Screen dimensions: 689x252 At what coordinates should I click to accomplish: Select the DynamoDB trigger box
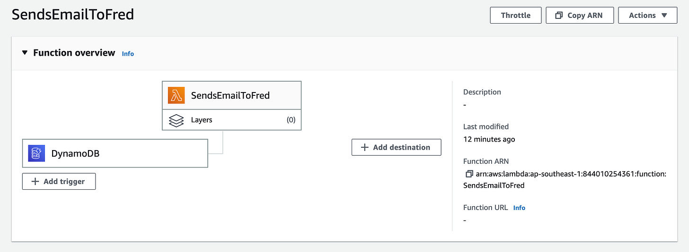click(115, 153)
